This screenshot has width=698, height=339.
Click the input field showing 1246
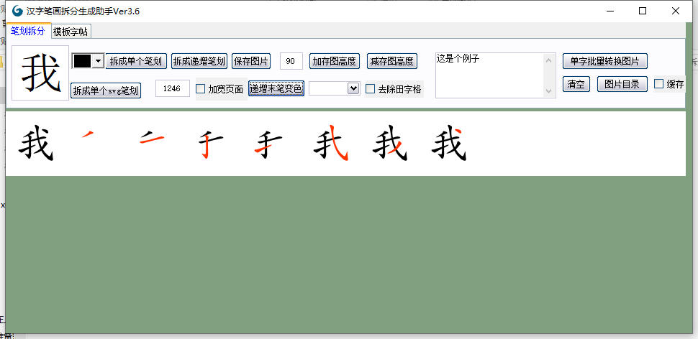pos(172,88)
